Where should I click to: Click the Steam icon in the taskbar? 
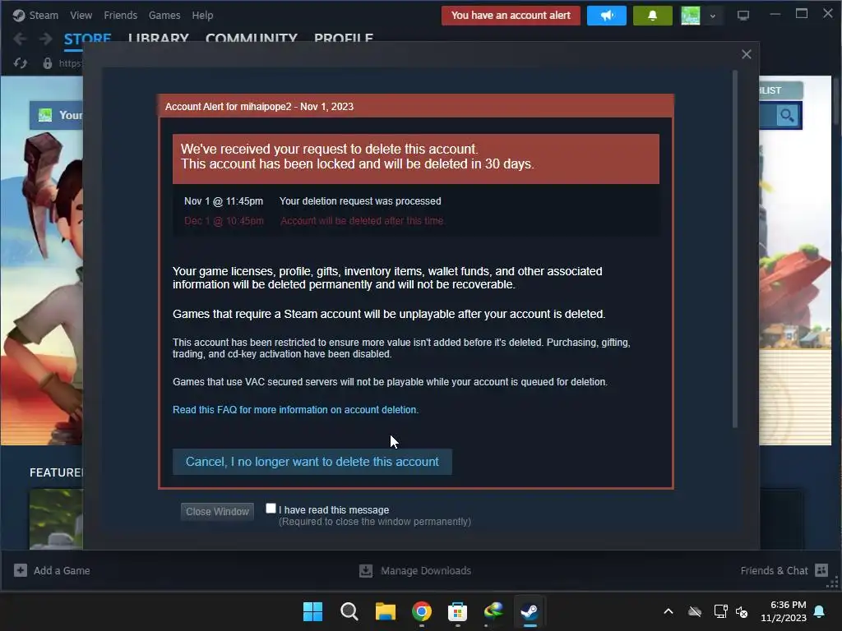tap(530, 611)
